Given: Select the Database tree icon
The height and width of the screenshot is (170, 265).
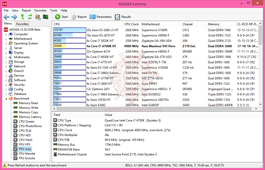Looking at the screenshot, I should [11, 94].
